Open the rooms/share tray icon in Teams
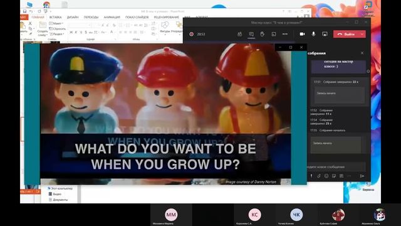401x226 pixels. 274,34
